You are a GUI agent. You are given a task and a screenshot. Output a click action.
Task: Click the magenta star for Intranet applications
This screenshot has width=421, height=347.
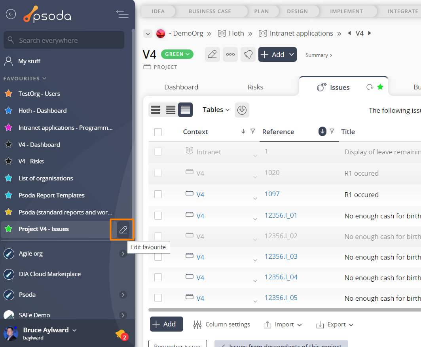tap(9, 127)
